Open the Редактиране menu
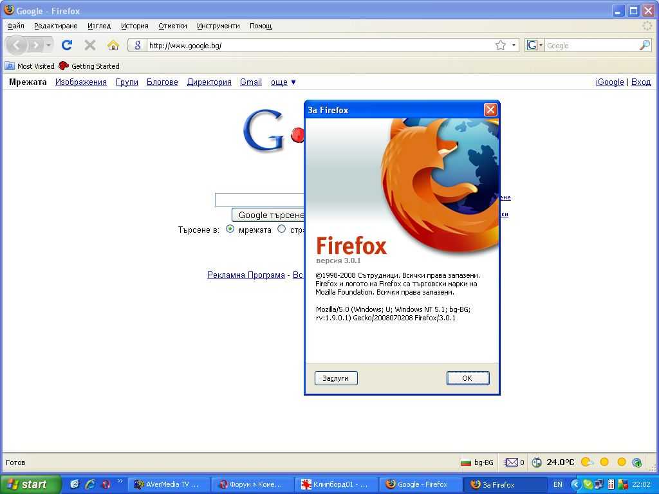659x494 pixels. point(56,26)
